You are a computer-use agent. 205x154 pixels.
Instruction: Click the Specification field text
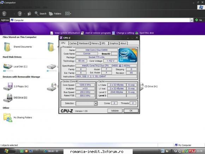[x=106, y=66]
